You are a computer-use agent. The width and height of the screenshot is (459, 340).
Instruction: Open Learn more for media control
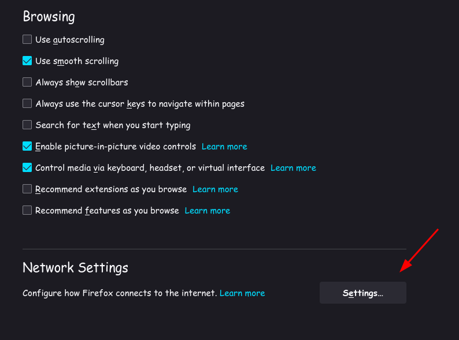(293, 168)
